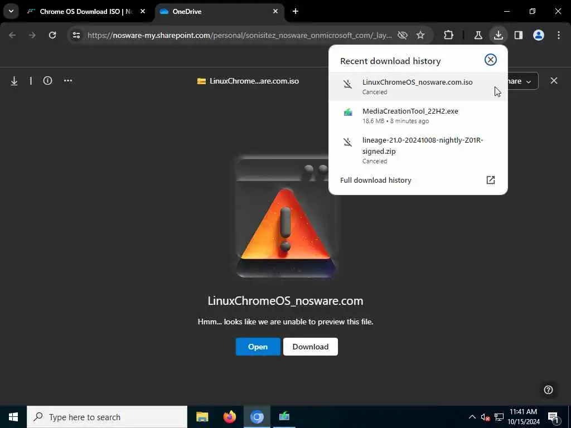Click the MediaCreationTool file icon

pos(348,113)
